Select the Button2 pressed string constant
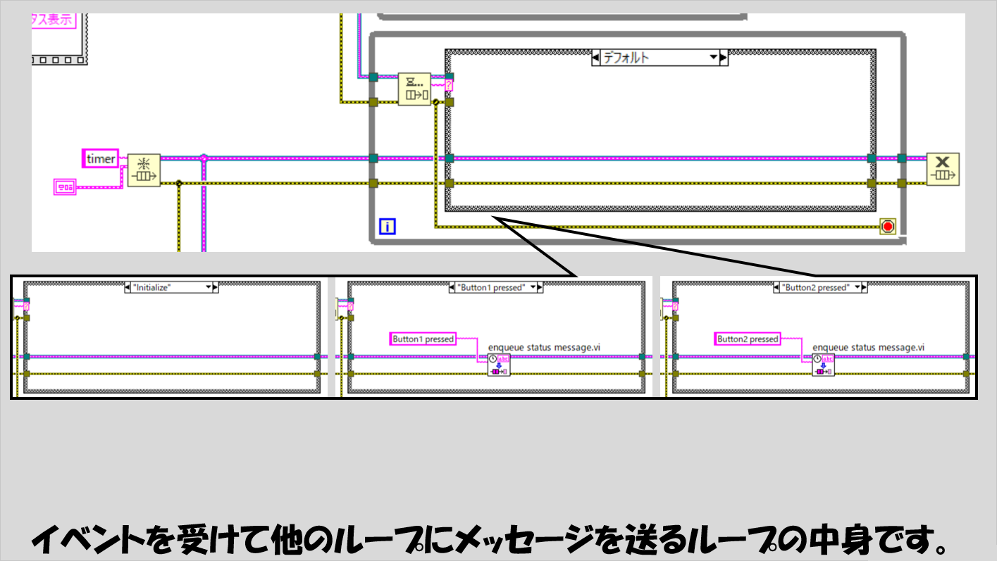 tap(748, 339)
